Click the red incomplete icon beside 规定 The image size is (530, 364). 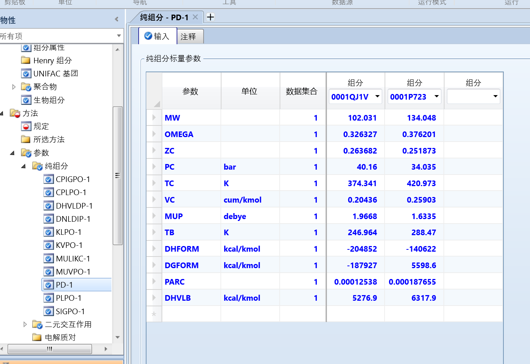26,127
